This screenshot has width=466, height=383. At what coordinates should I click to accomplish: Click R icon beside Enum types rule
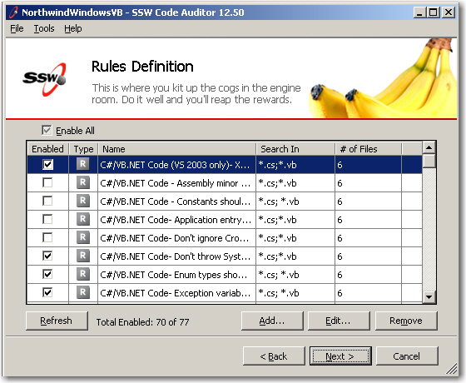(x=83, y=274)
